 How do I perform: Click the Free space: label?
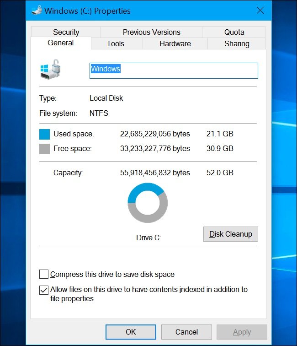point(73,148)
